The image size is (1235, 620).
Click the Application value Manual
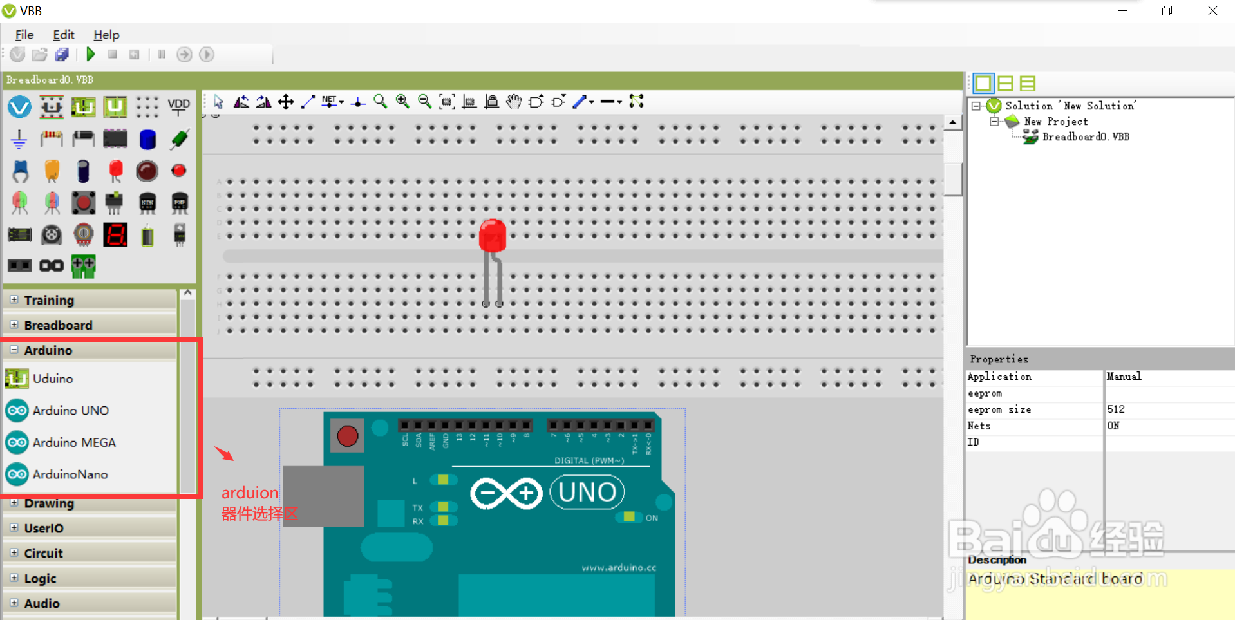coord(1124,377)
